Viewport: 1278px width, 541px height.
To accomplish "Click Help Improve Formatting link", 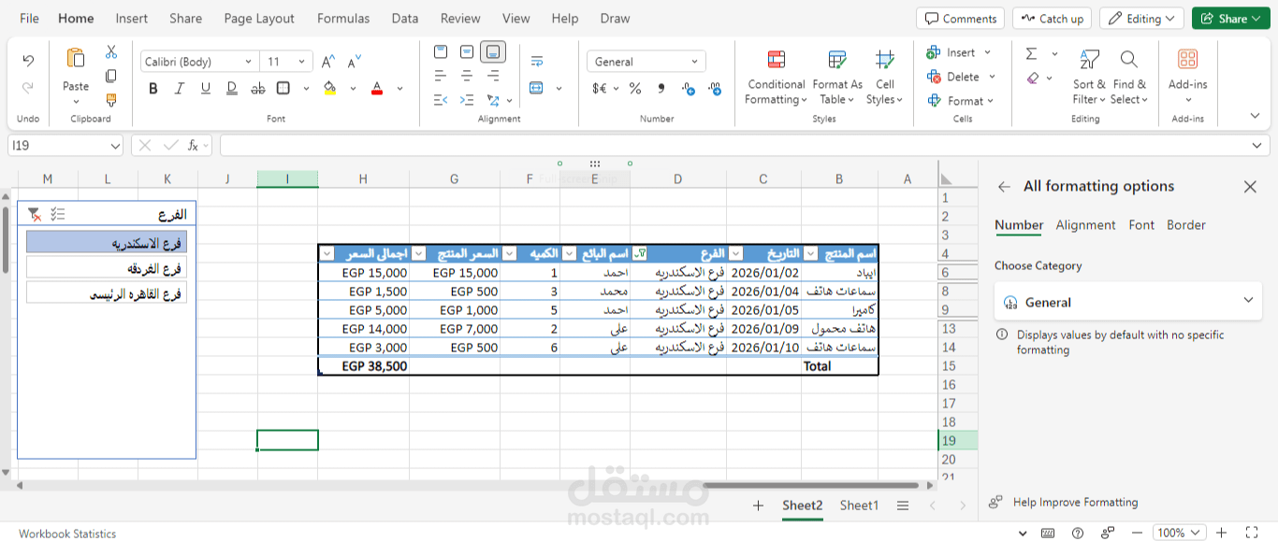I will coord(1076,503).
